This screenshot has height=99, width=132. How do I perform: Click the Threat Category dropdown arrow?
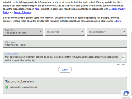coord(124,32)
